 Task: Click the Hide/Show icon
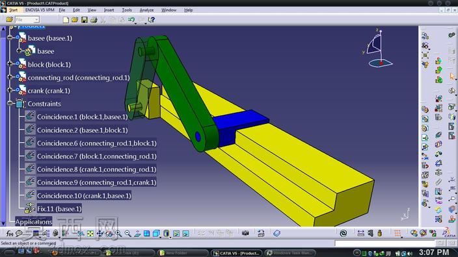(176, 234)
